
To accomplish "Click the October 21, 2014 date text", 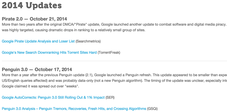I will 48,19.
